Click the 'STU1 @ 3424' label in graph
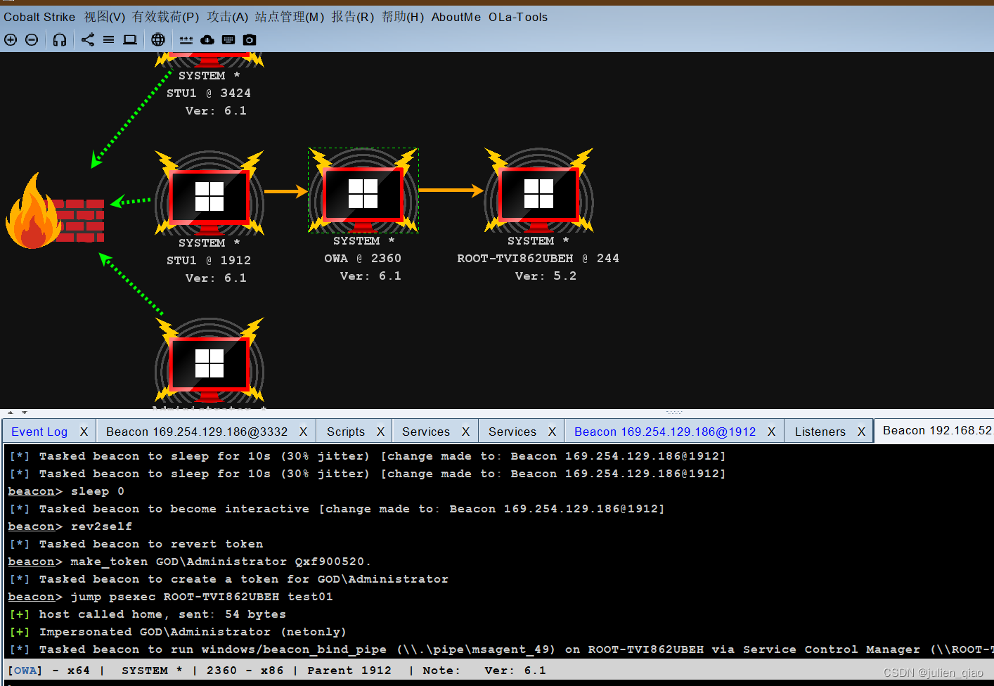 coord(209,93)
